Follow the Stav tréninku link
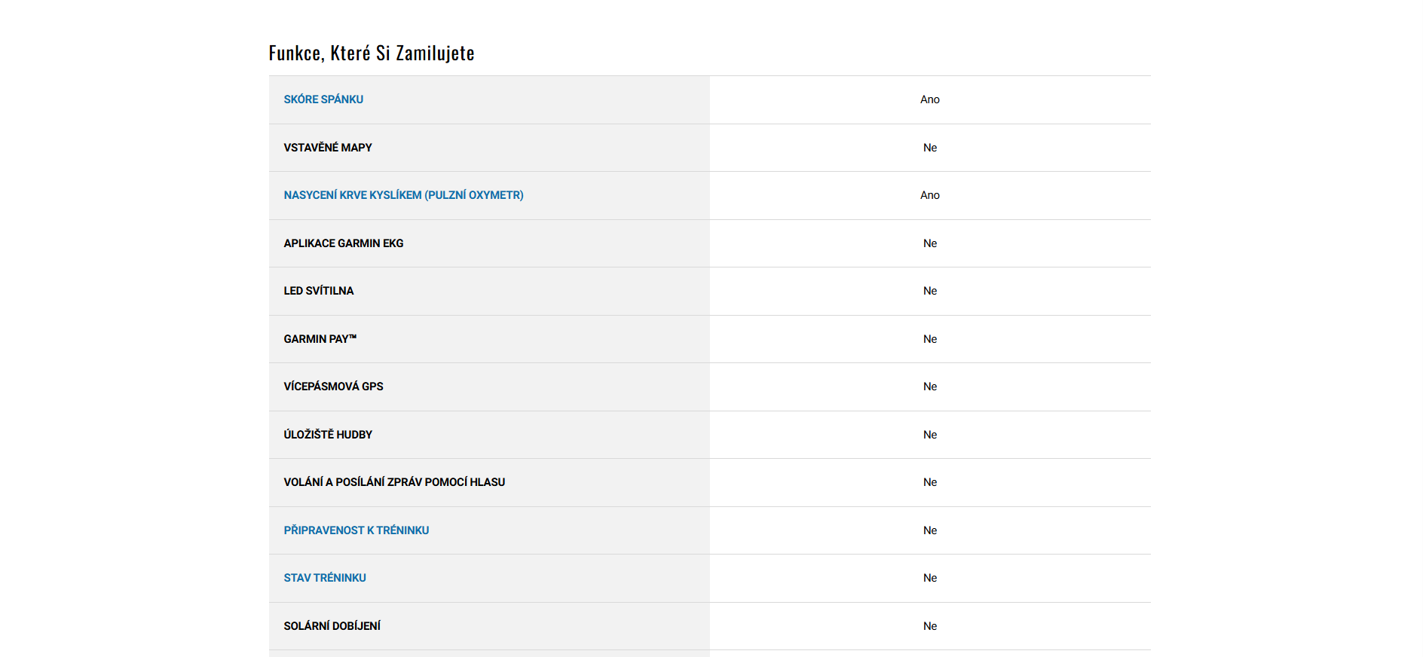The width and height of the screenshot is (1423, 657). pos(325,578)
